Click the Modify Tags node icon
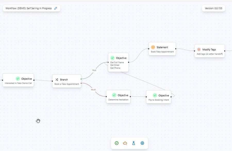Viewport: 232px width, 151px height. tap(199, 49)
